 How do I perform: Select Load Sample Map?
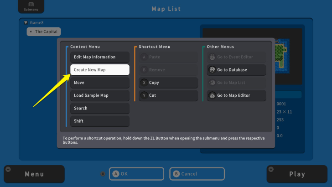click(100, 95)
